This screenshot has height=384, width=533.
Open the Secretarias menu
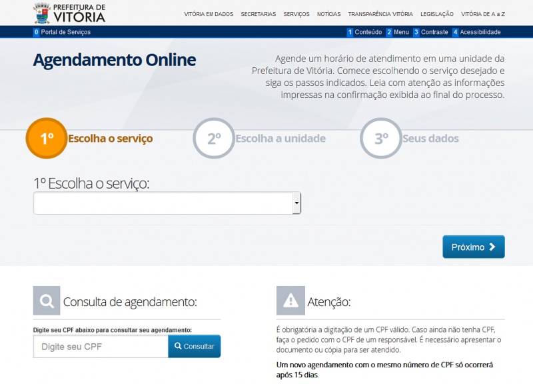click(259, 14)
